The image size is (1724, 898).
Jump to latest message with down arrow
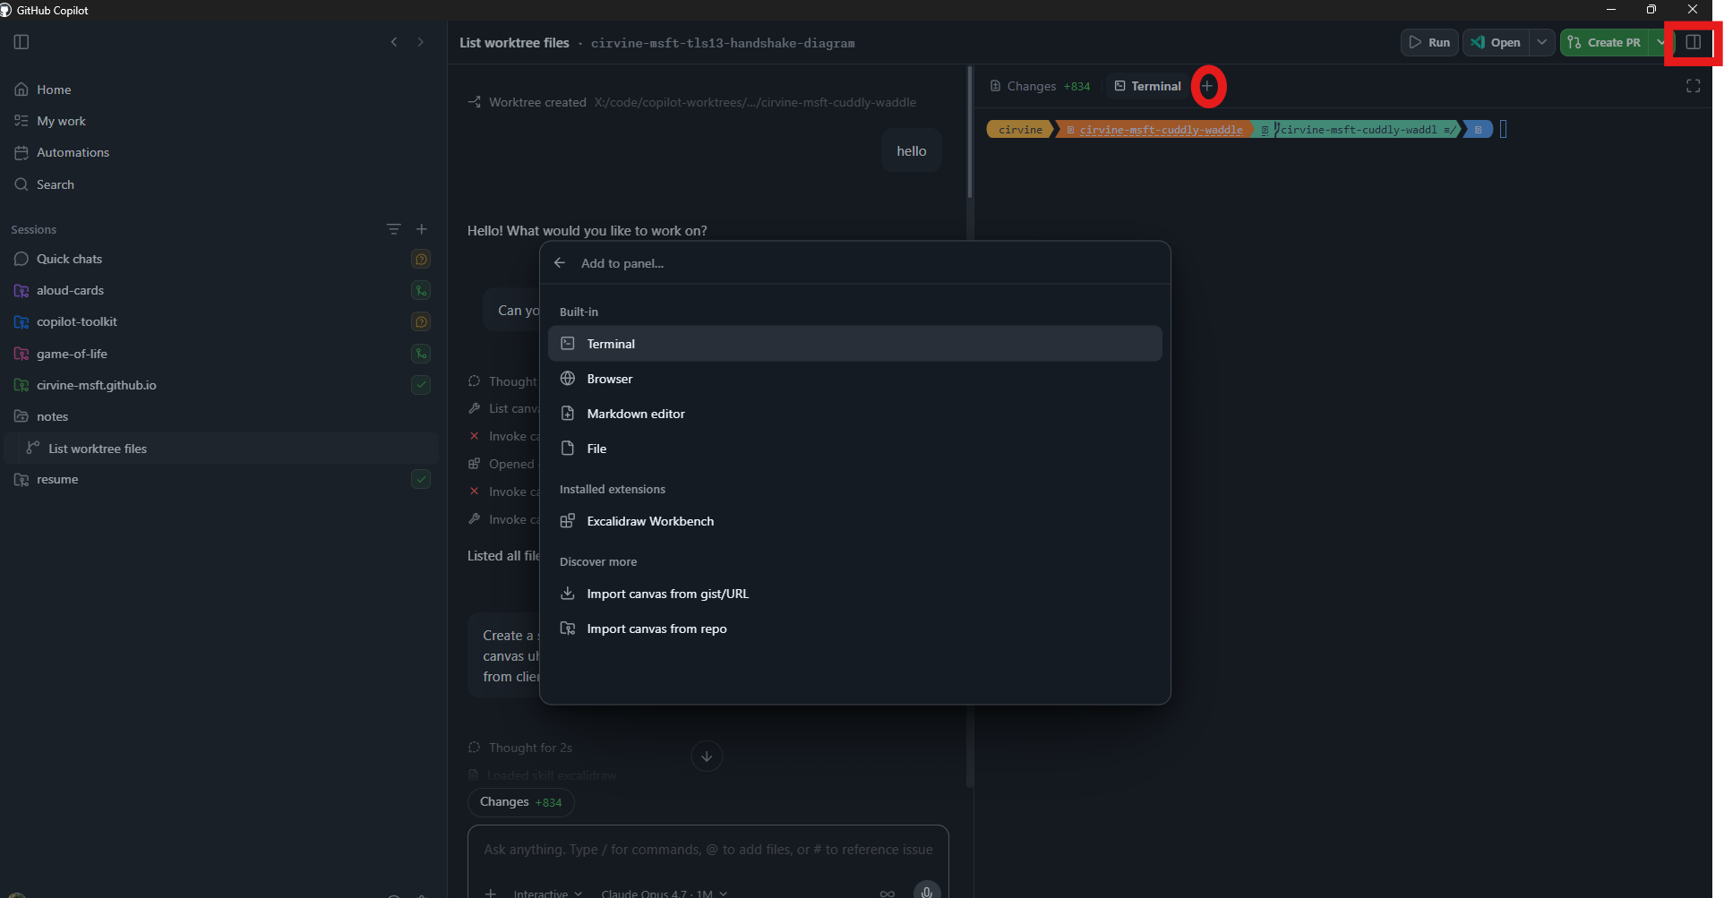click(707, 757)
